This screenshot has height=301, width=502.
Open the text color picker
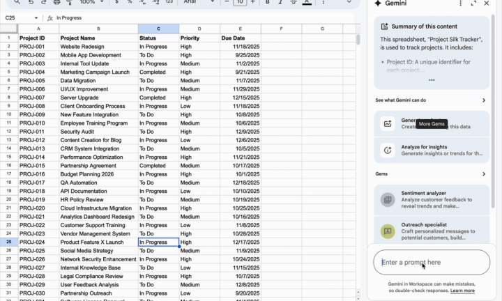click(x=306, y=2)
